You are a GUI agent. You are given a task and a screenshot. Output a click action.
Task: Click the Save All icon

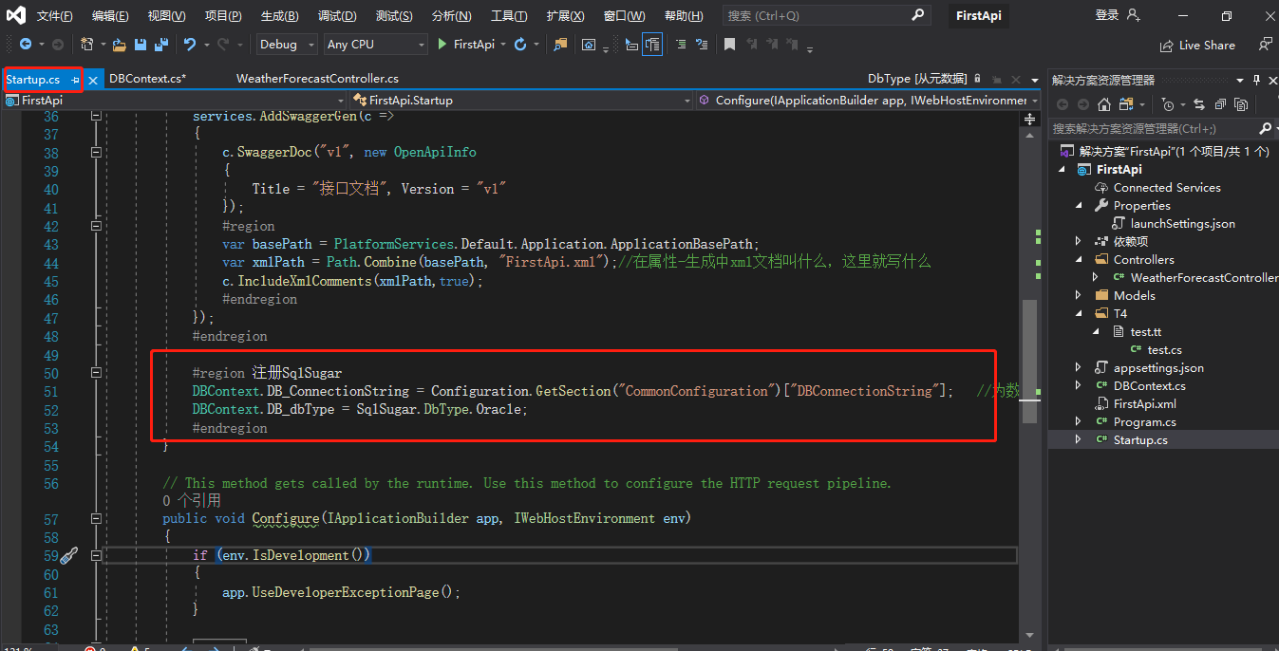click(x=160, y=45)
